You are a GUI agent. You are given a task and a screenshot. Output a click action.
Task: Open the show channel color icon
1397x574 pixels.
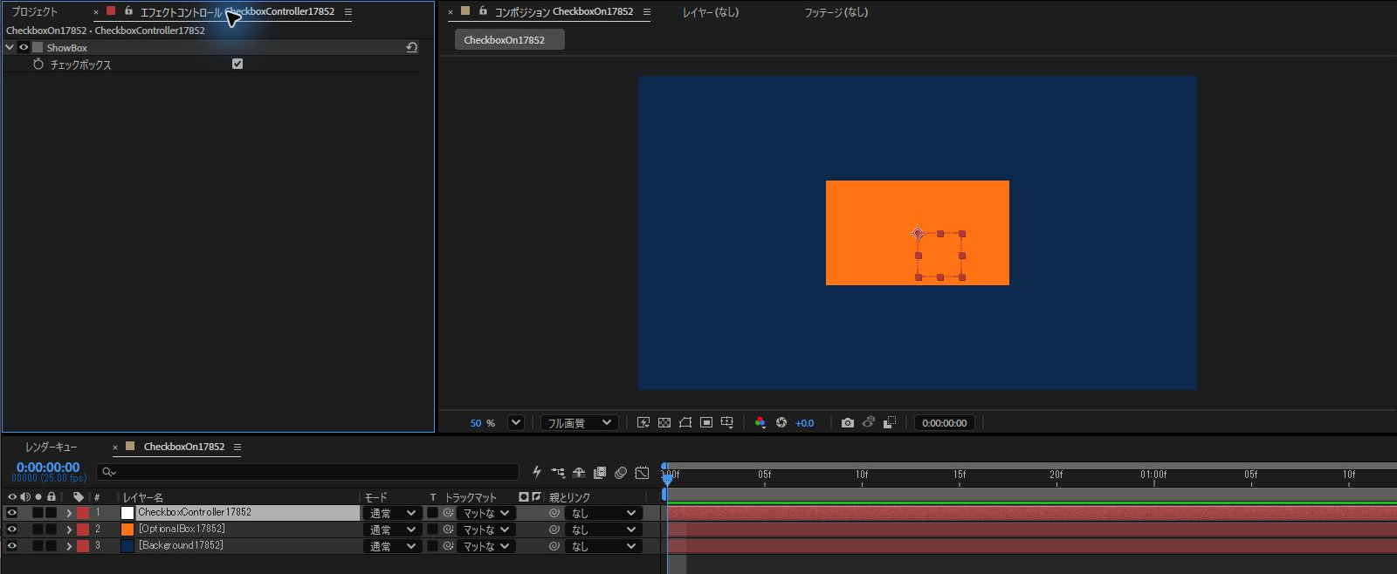pos(760,422)
